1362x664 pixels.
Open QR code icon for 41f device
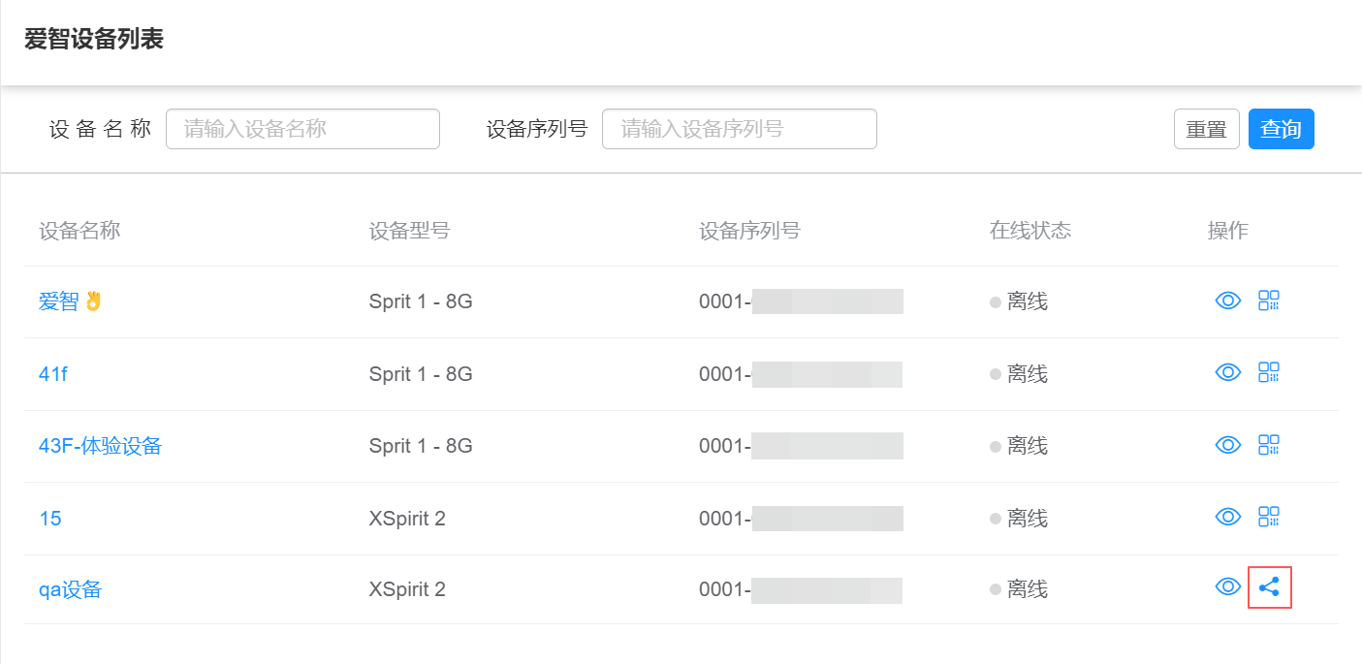(1269, 372)
